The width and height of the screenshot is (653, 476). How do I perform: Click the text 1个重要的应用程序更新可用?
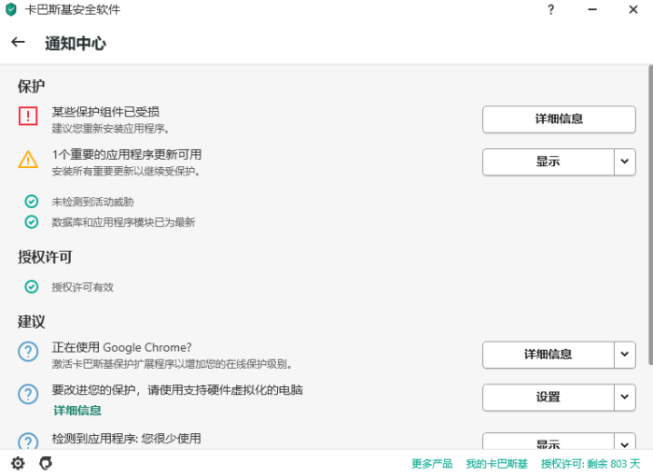coord(127,155)
